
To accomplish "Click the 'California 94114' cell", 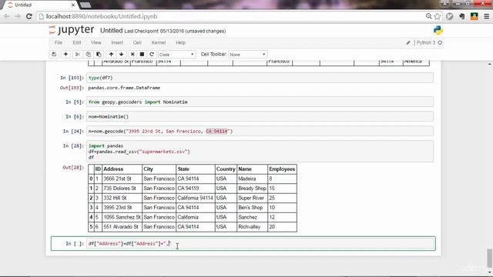I will click(x=195, y=198).
